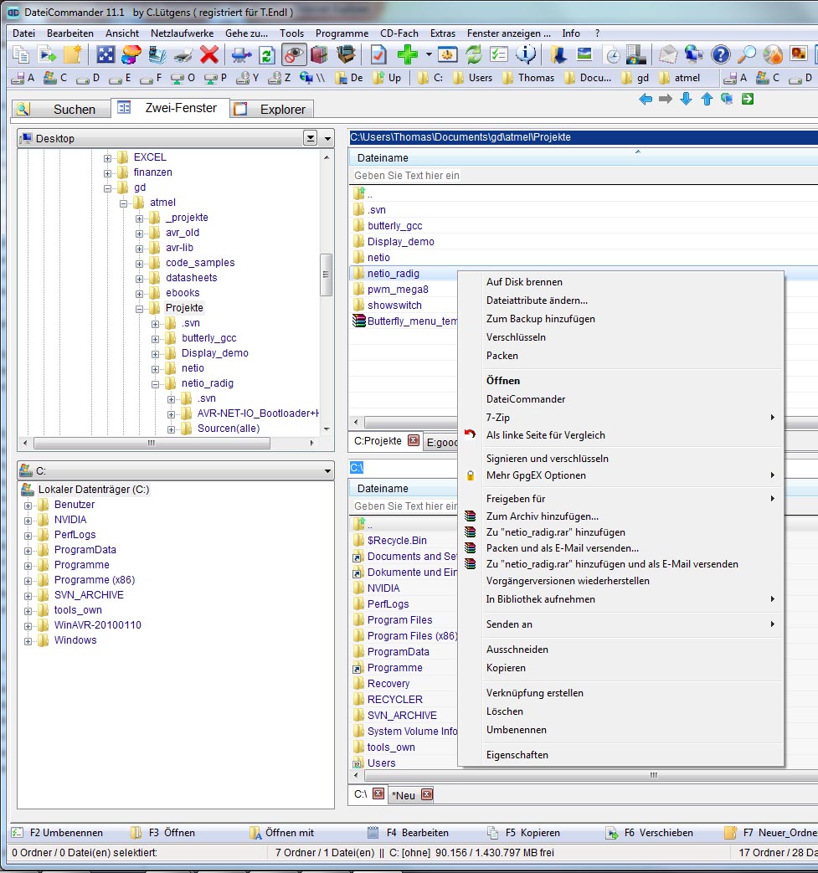This screenshot has width=818, height=873.
Task: Click the printer icon in the toolbar
Action: tap(183, 55)
